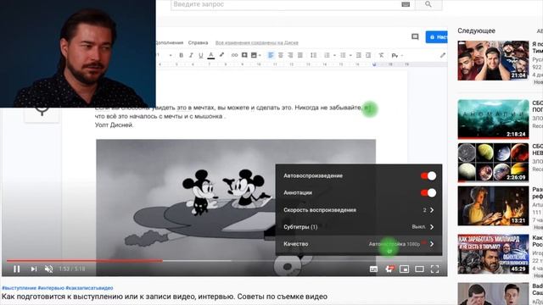543x305 pixels.
Task: Open the #выступление hashtag
Action: tap(19, 288)
